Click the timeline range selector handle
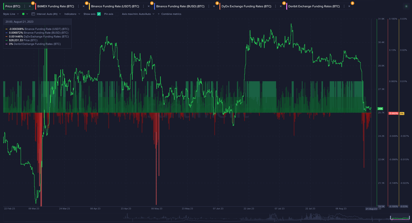The image size is (412, 223). 391,217
